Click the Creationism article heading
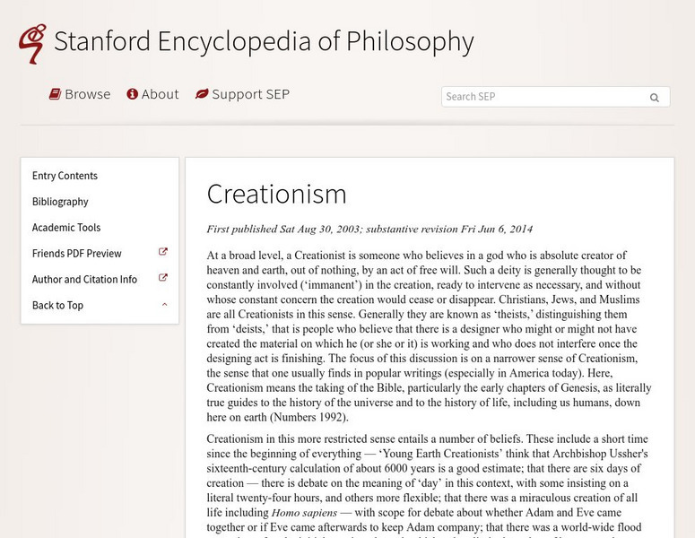The image size is (695, 538). tap(276, 194)
